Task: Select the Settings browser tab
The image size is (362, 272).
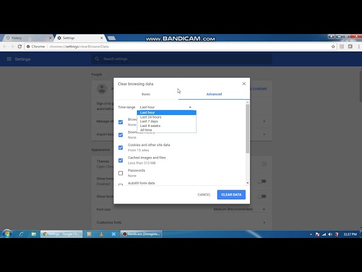Action: [x=80, y=38]
